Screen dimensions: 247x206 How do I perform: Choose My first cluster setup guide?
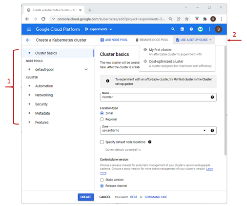pyautogui.click(x=177, y=52)
